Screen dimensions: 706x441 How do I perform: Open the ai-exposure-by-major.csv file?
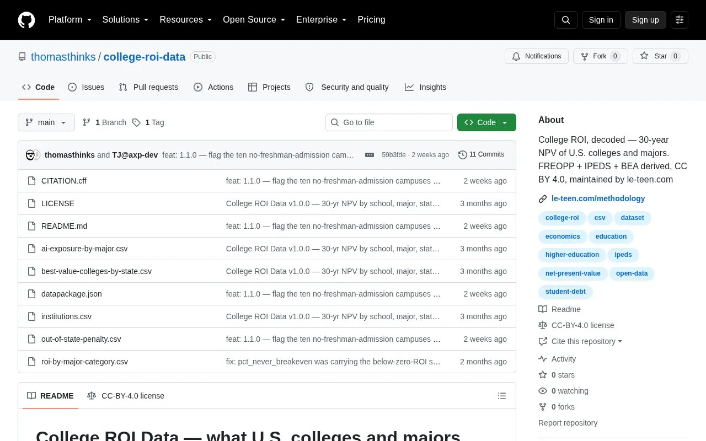[x=84, y=249]
